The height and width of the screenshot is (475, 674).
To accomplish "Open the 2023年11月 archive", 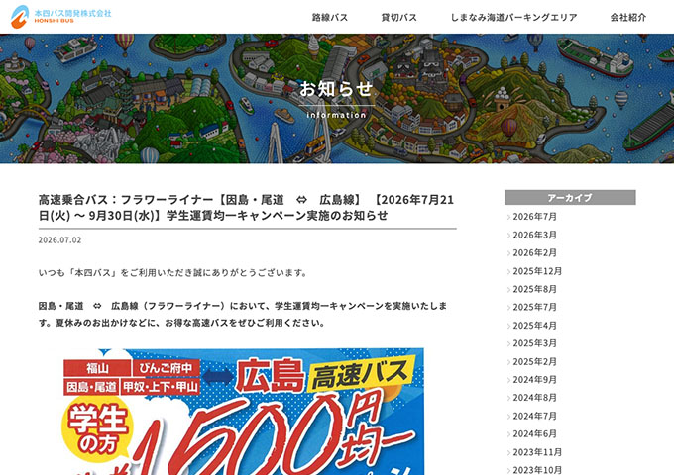I will click(x=537, y=452).
